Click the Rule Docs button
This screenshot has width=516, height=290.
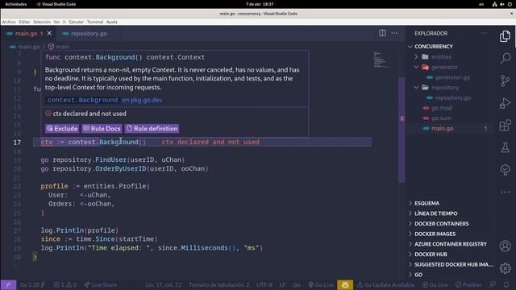point(102,129)
